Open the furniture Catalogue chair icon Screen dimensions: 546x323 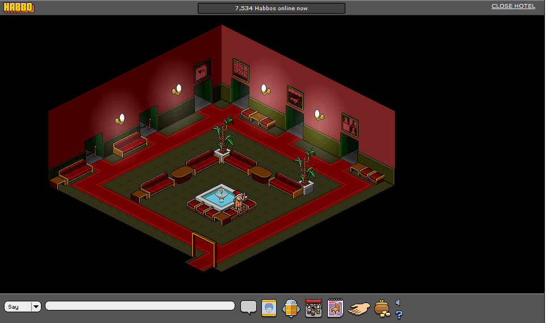[335, 308]
